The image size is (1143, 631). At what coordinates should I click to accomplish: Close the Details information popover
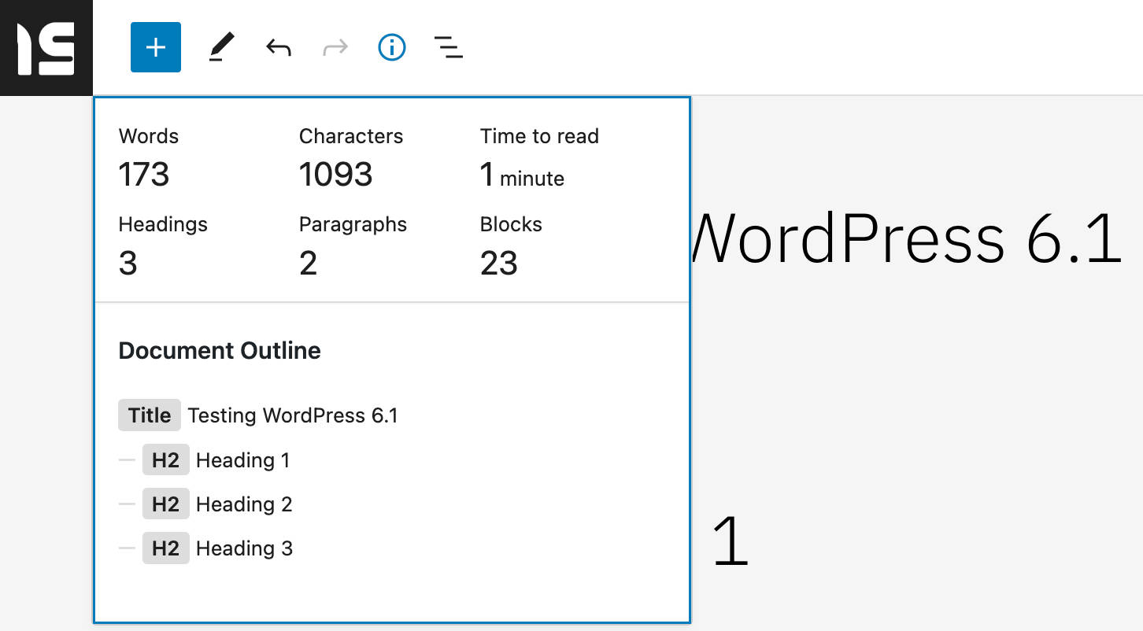click(391, 47)
